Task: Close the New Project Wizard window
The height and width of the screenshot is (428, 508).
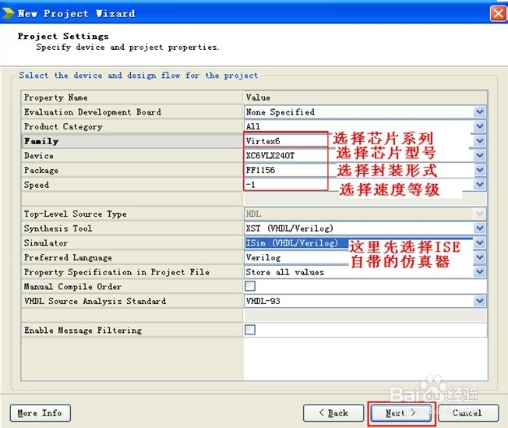Action: pos(498,13)
